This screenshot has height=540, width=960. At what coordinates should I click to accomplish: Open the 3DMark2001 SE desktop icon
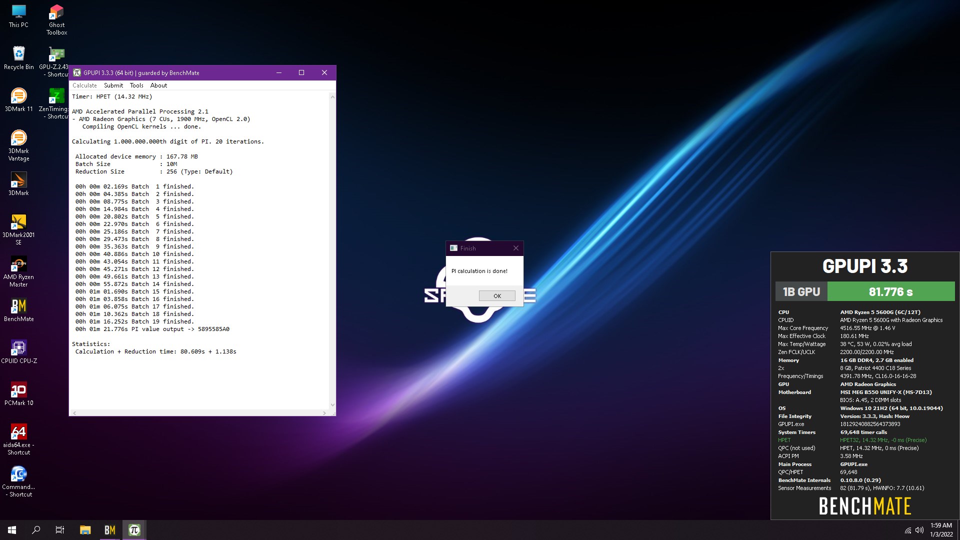tap(18, 229)
